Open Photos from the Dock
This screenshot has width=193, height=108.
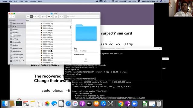pyautogui.click(x=47, y=103)
